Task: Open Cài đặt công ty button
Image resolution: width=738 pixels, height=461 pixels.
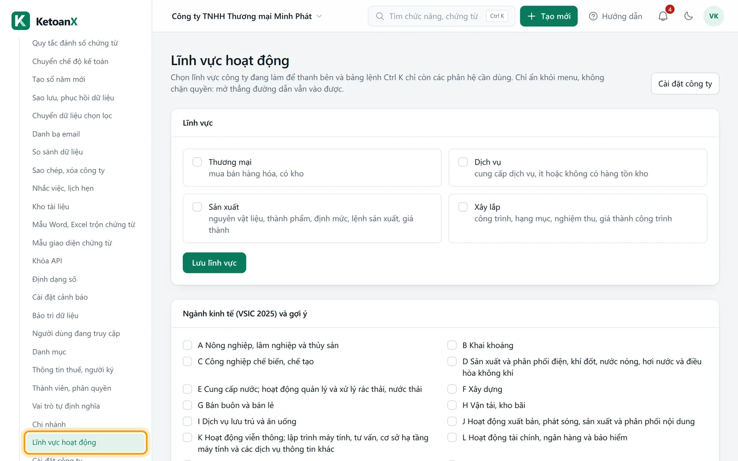Action: pos(685,83)
